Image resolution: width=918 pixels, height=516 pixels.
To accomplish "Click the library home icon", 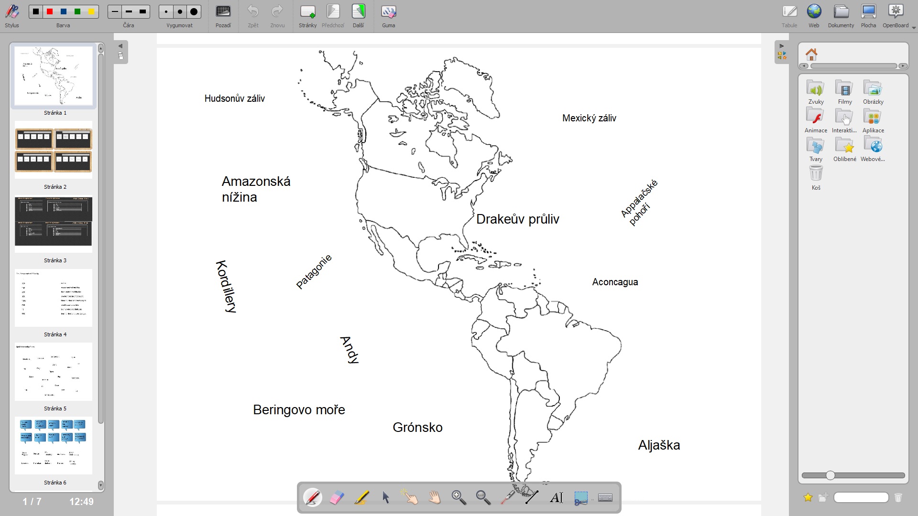I will tap(812, 54).
